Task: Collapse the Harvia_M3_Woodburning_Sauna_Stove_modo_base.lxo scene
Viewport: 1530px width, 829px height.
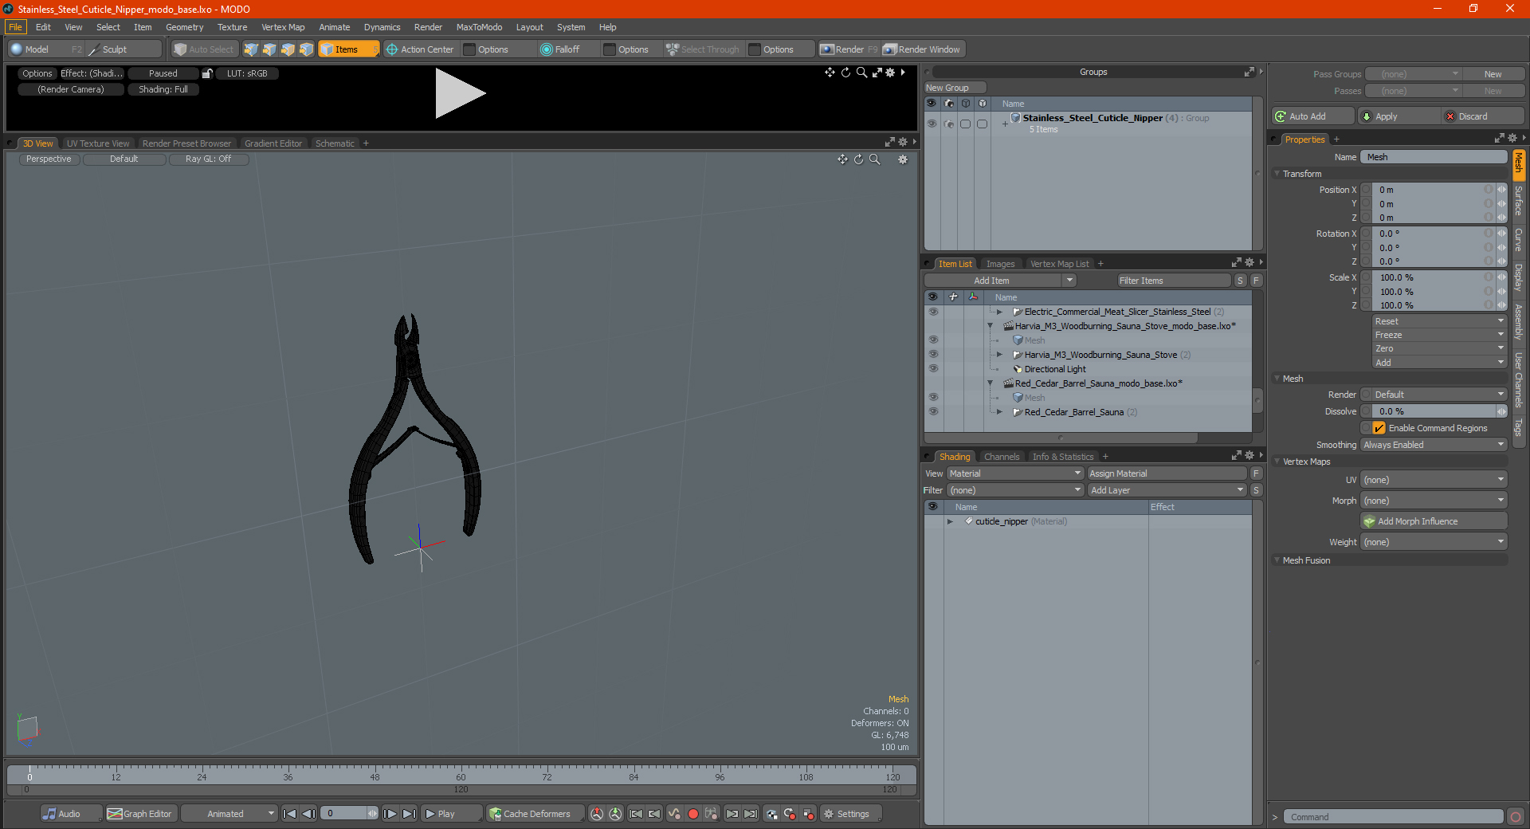Action: [x=991, y=326]
